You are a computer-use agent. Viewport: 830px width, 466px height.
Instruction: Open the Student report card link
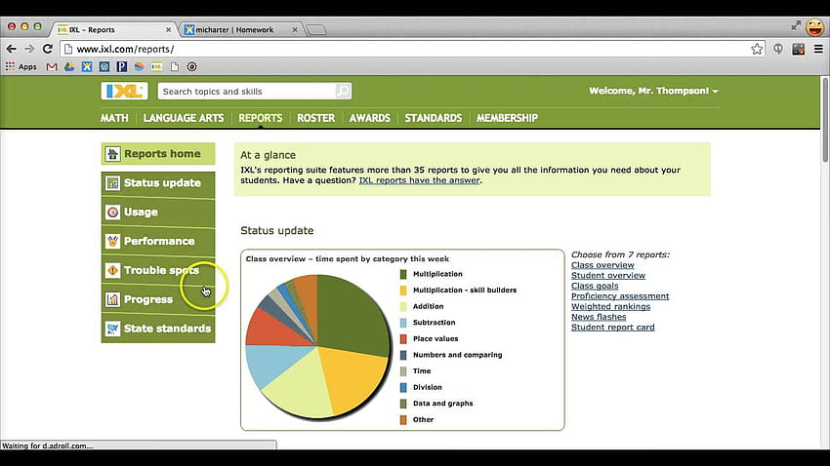pos(613,327)
